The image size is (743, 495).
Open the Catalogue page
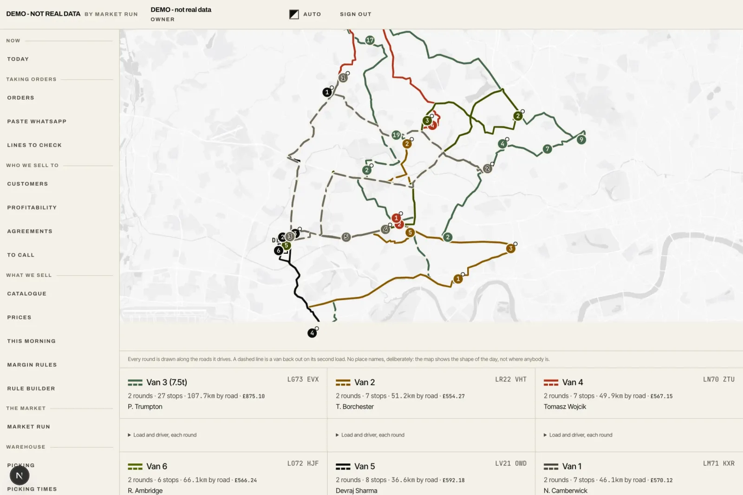point(26,294)
